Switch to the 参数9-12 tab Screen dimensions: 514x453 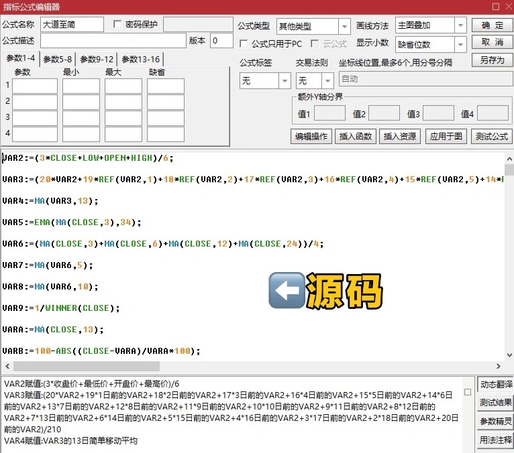tap(97, 59)
